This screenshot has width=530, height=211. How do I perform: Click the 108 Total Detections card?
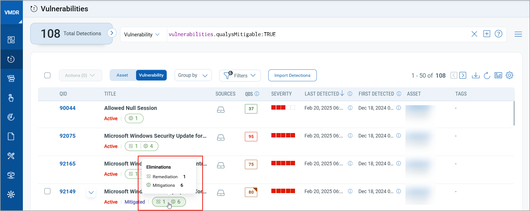(71, 34)
